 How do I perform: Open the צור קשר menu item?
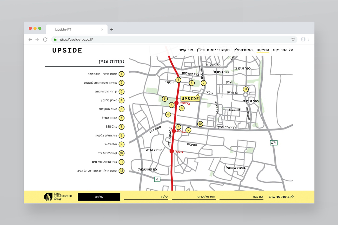coord(186,50)
